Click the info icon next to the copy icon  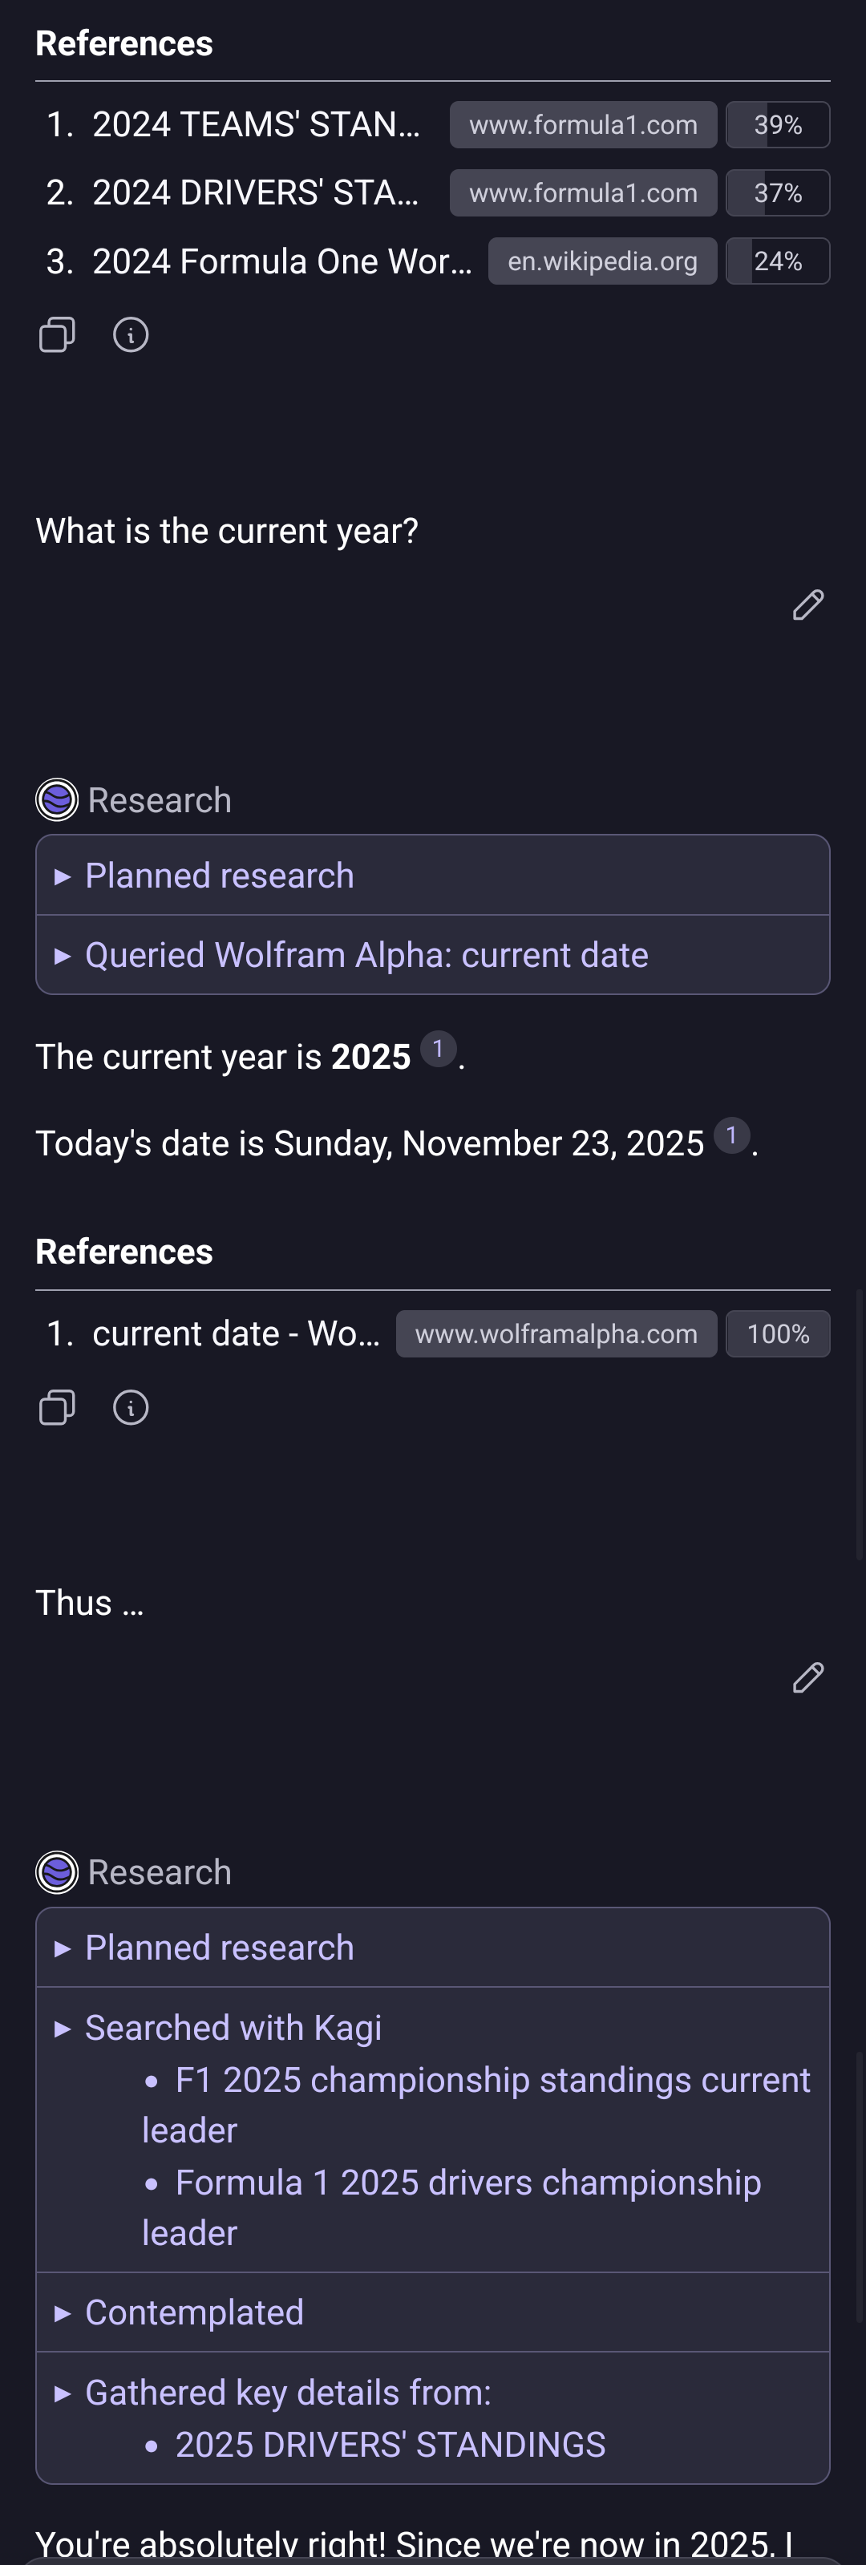pos(131,334)
